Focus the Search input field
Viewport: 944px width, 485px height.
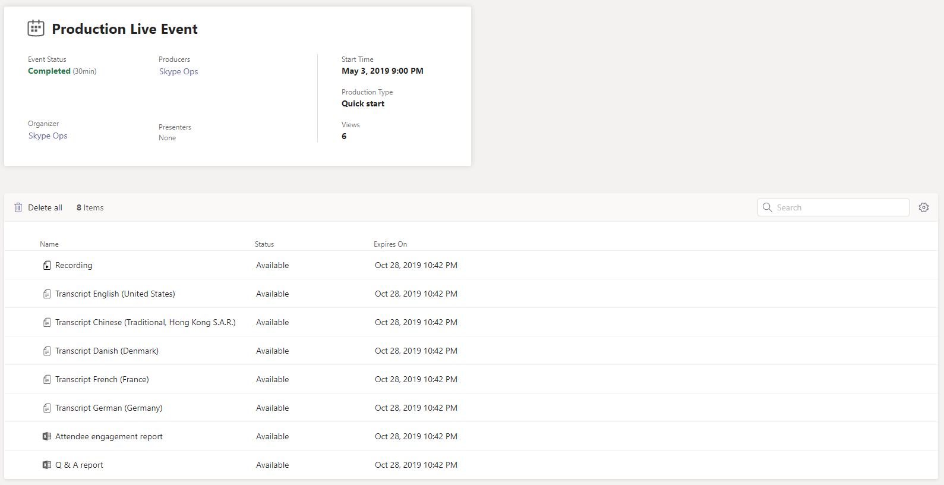pos(833,207)
